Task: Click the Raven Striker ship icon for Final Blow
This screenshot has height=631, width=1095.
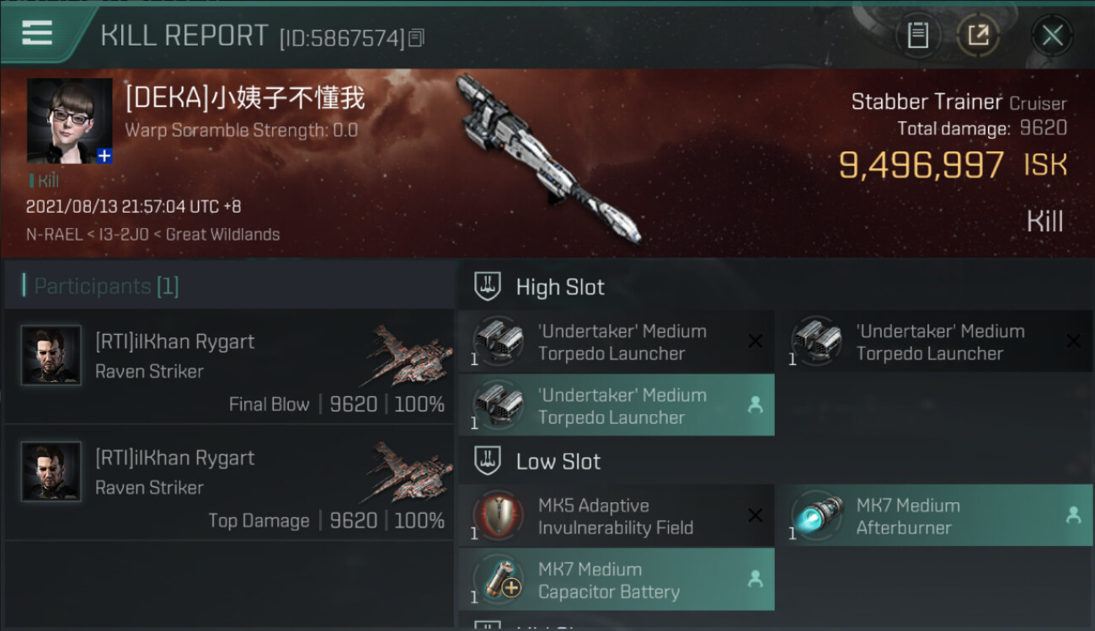Action: pyautogui.click(x=409, y=355)
